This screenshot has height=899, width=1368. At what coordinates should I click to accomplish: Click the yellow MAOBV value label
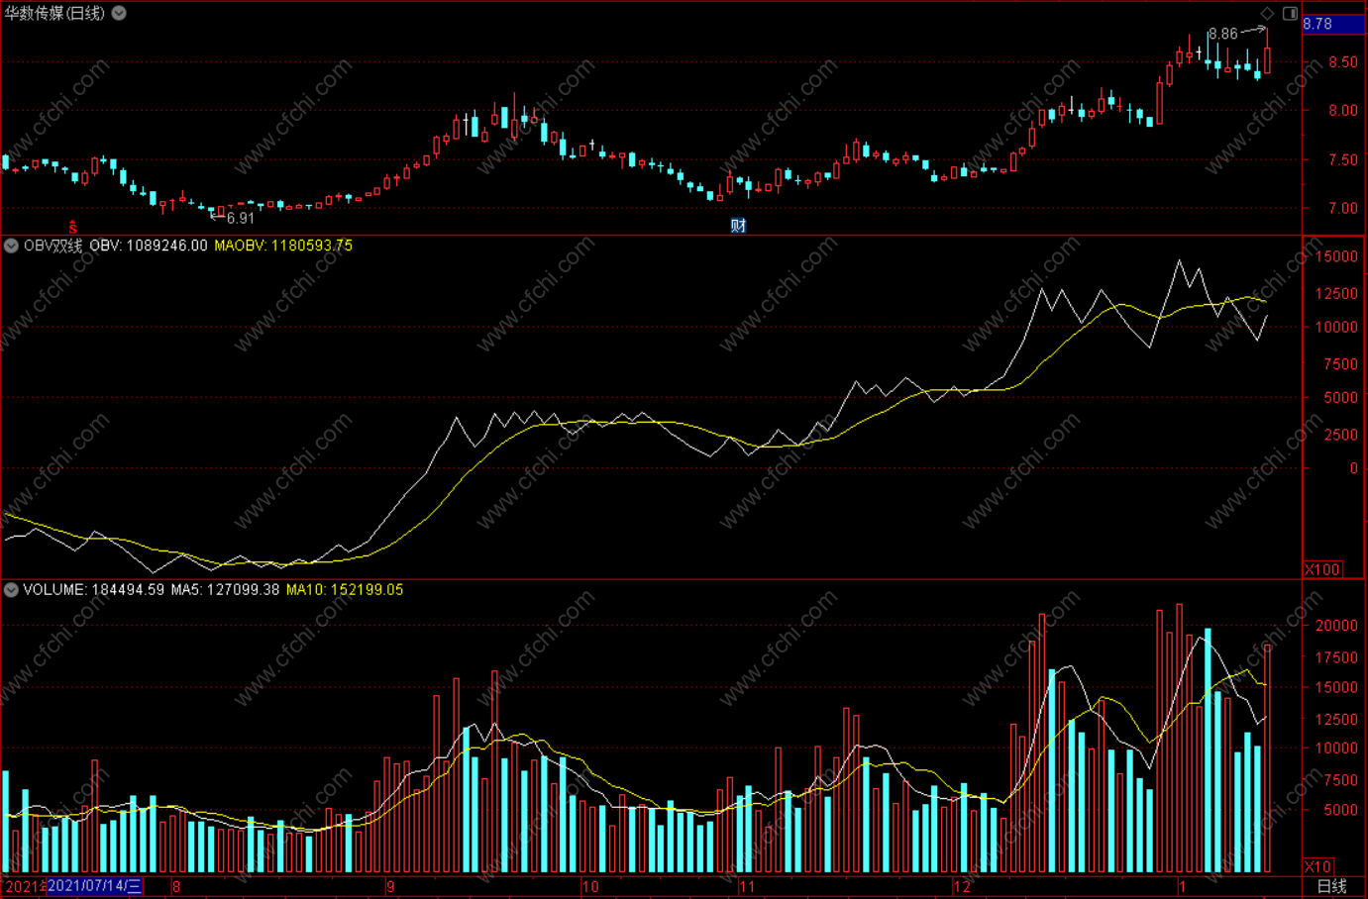pos(283,246)
